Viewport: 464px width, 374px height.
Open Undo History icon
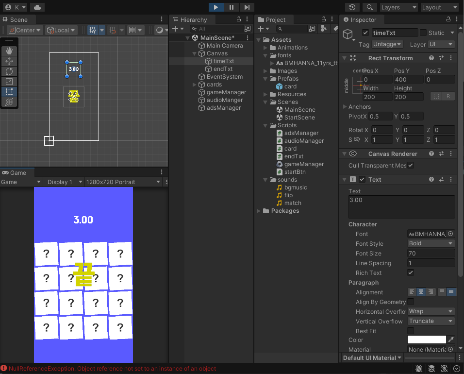(352, 7)
